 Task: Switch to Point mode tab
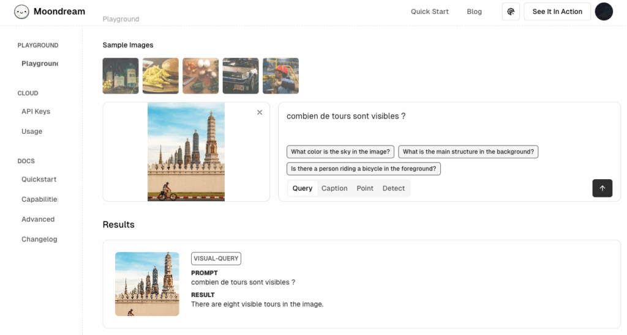coord(365,188)
